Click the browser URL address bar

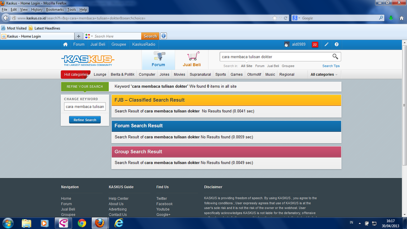[145, 18]
